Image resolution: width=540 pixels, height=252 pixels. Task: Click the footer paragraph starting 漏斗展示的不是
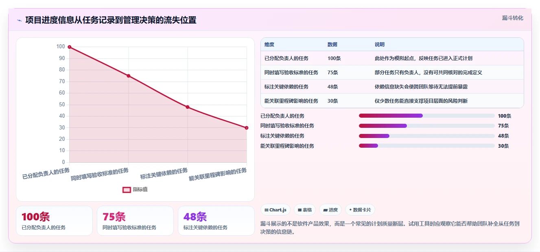[x=390, y=228]
